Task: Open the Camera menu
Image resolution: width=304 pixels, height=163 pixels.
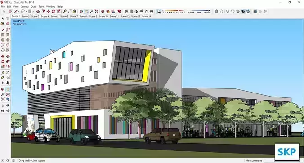Action: coord(25,7)
